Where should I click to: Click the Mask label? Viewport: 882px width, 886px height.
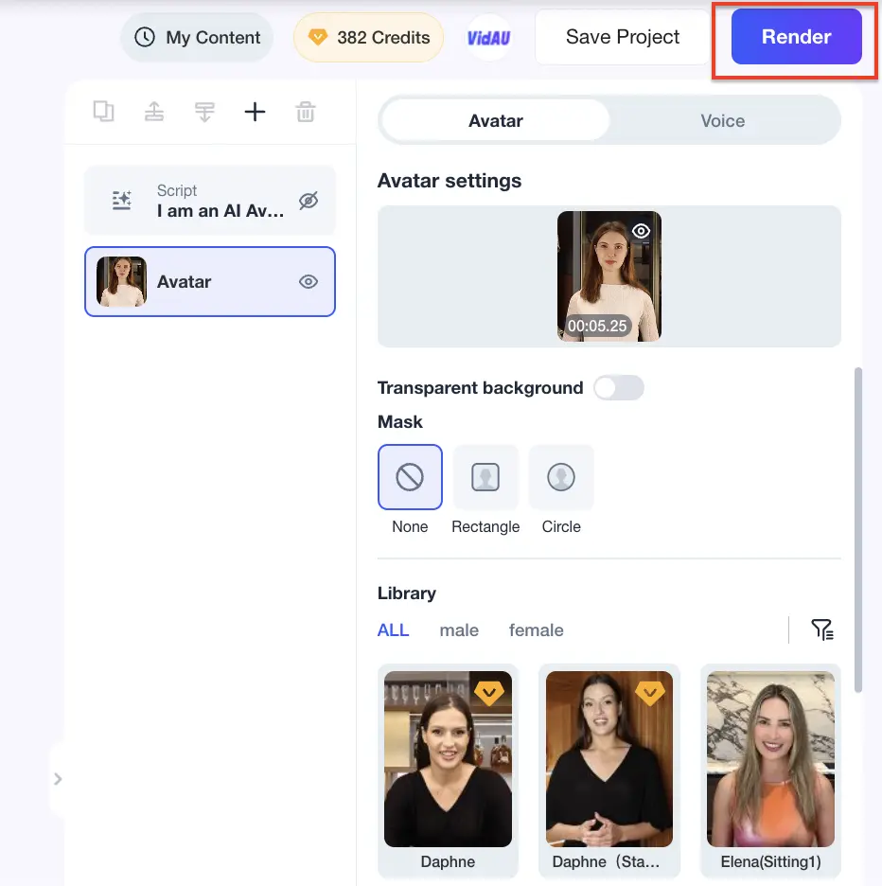[x=400, y=422]
